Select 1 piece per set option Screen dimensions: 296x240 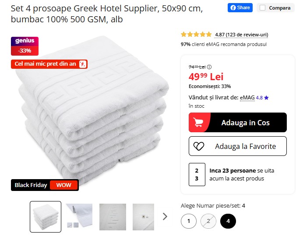pos(189,221)
